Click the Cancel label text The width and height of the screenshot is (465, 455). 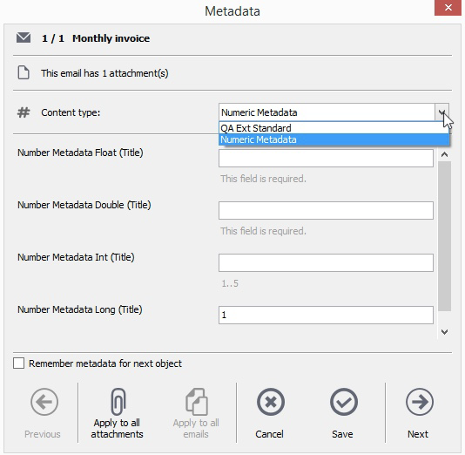[x=269, y=434]
